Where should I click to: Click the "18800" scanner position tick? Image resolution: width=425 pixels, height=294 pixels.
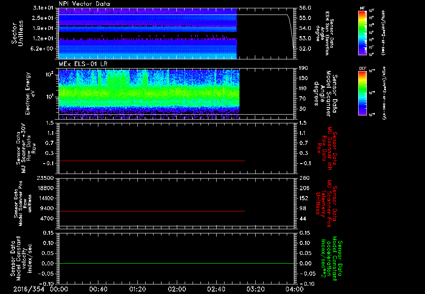click(x=46, y=188)
